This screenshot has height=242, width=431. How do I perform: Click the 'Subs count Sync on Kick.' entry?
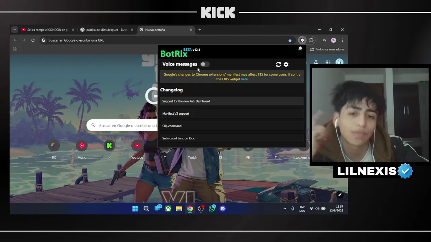232,138
